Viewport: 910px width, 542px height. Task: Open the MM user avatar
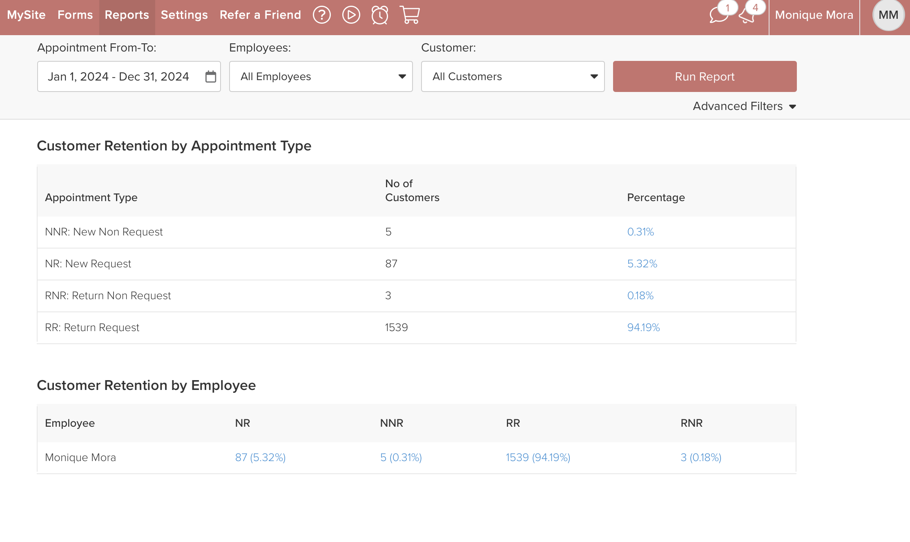[x=888, y=15]
